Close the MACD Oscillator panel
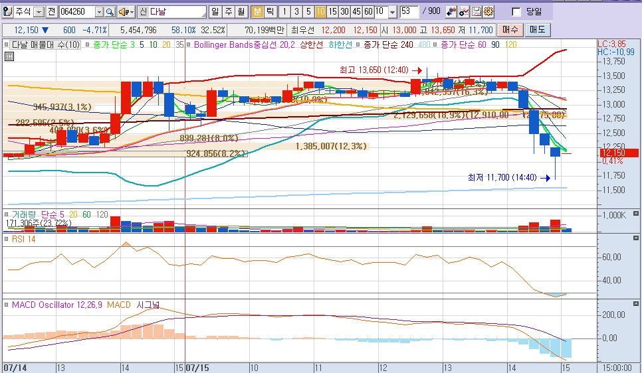This screenshot has height=373, width=642. [x=636, y=305]
